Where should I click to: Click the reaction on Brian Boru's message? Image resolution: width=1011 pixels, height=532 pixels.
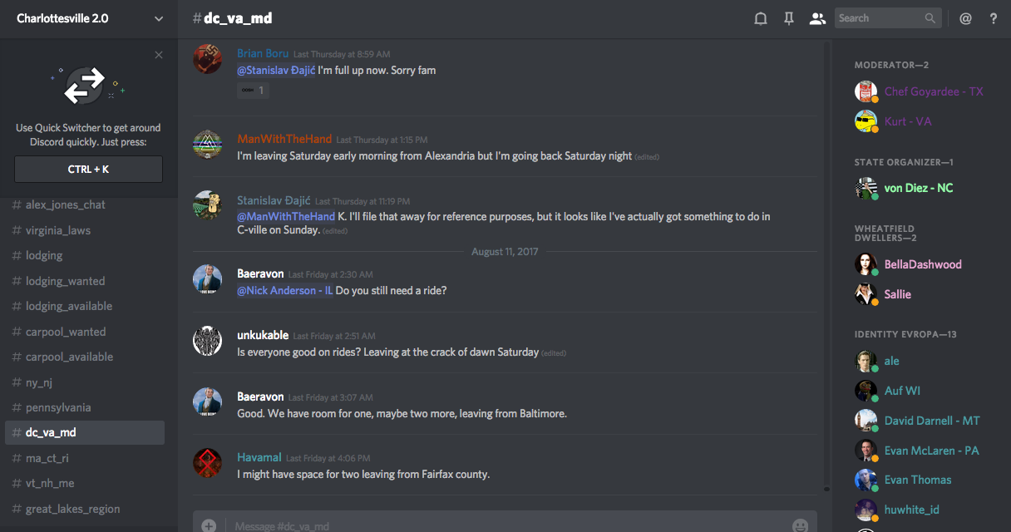(253, 91)
